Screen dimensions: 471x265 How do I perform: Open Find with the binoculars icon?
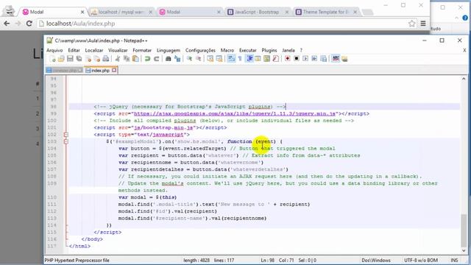(x=169, y=59)
